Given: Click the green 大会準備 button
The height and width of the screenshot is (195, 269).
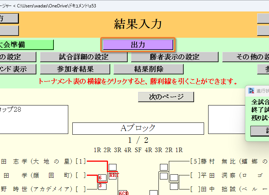Looking at the screenshot, I should [x=27, y=45].
